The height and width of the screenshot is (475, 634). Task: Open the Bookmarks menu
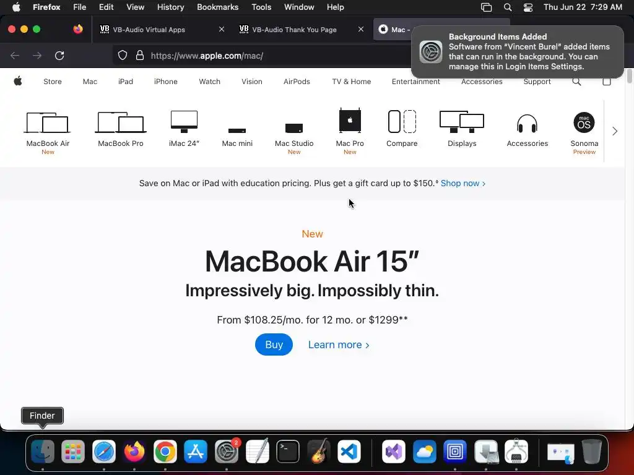(x=217, y=7)
